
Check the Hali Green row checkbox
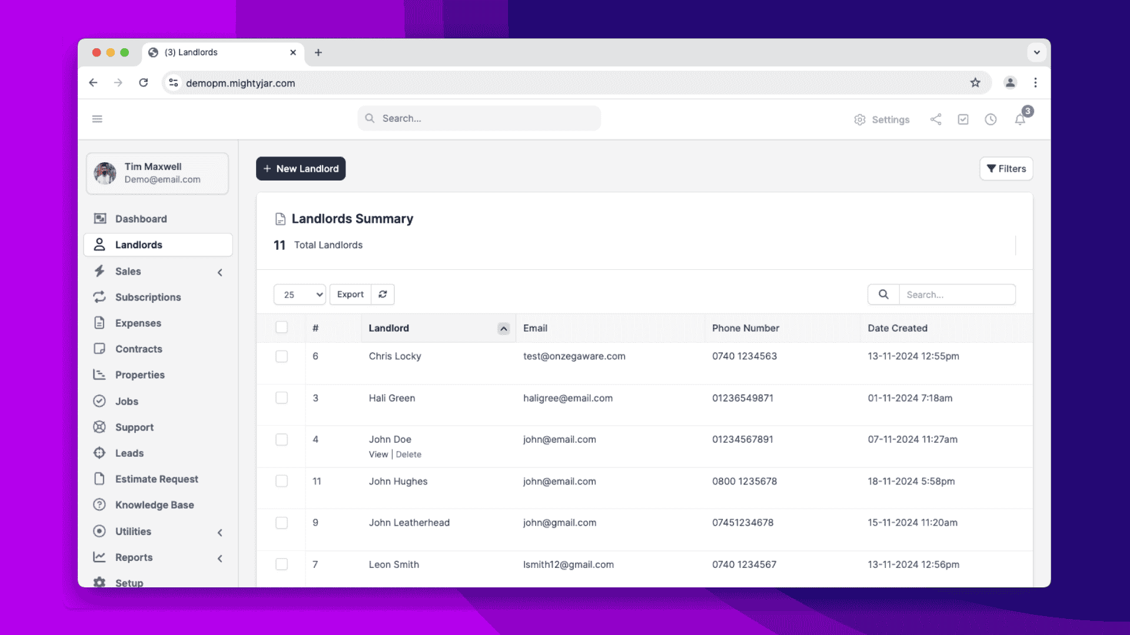(x=281, y=398)
